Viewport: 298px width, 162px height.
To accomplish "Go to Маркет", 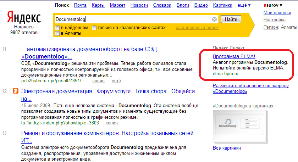I will [117, 5].
